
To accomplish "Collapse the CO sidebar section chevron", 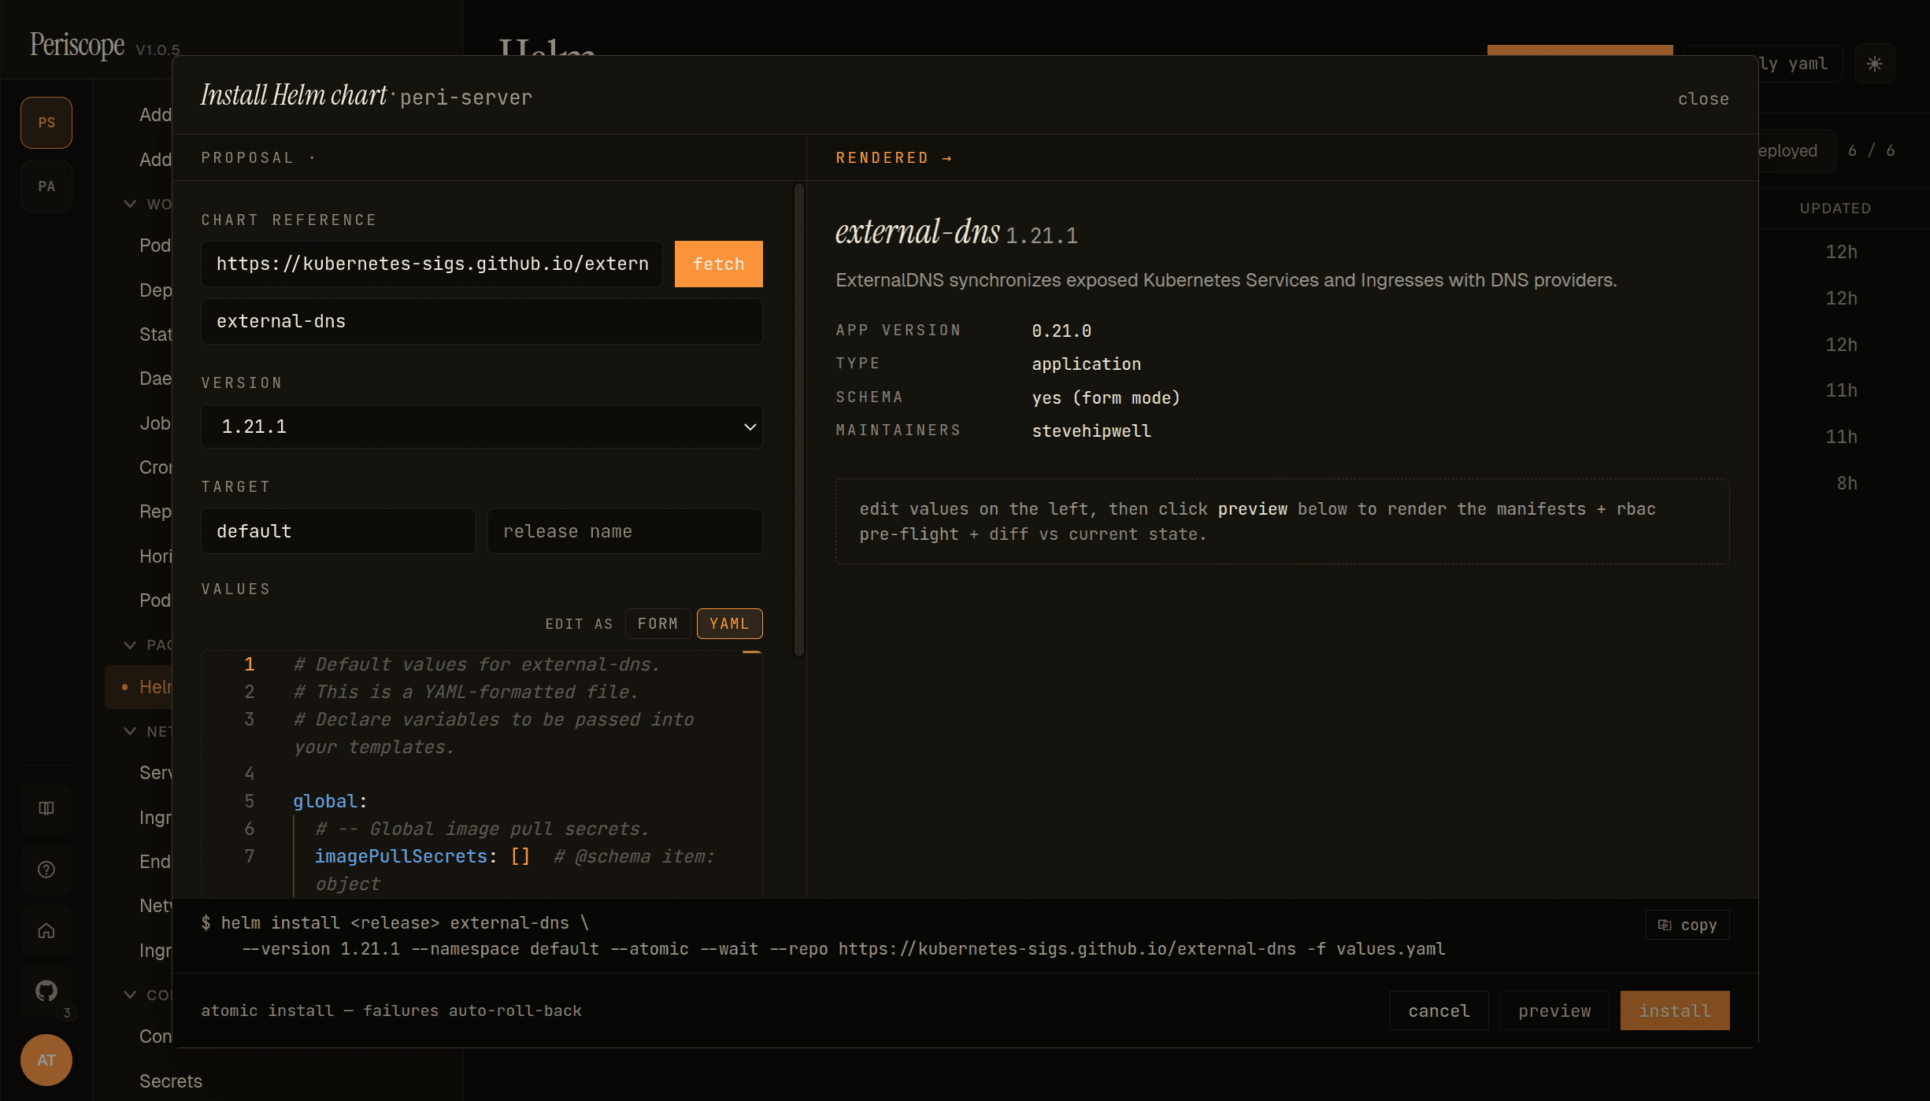I will pyautogui.click(x=130, y=995).
